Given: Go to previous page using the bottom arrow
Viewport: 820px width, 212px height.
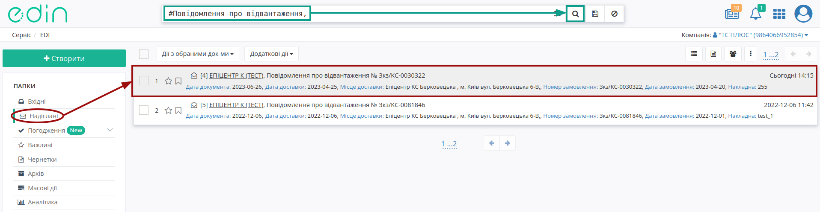Looking at the screenshot, I should 492,143.
